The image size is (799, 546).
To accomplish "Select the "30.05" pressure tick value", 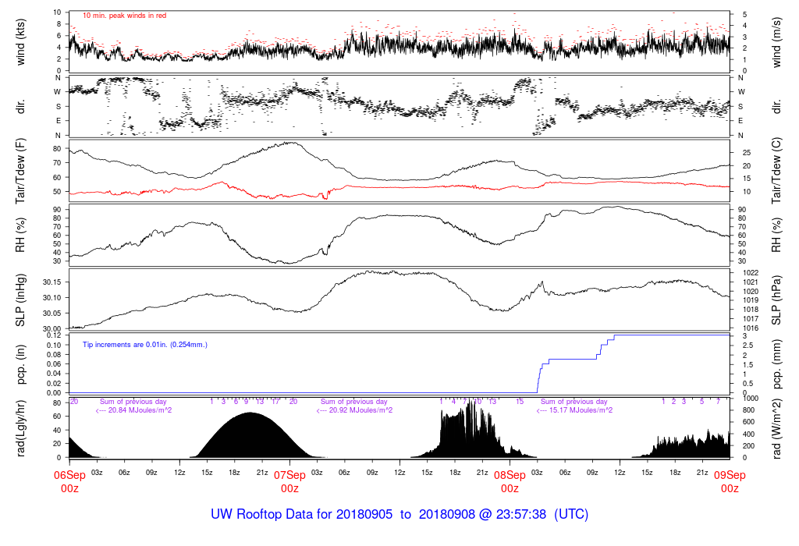I will [52, 314].
